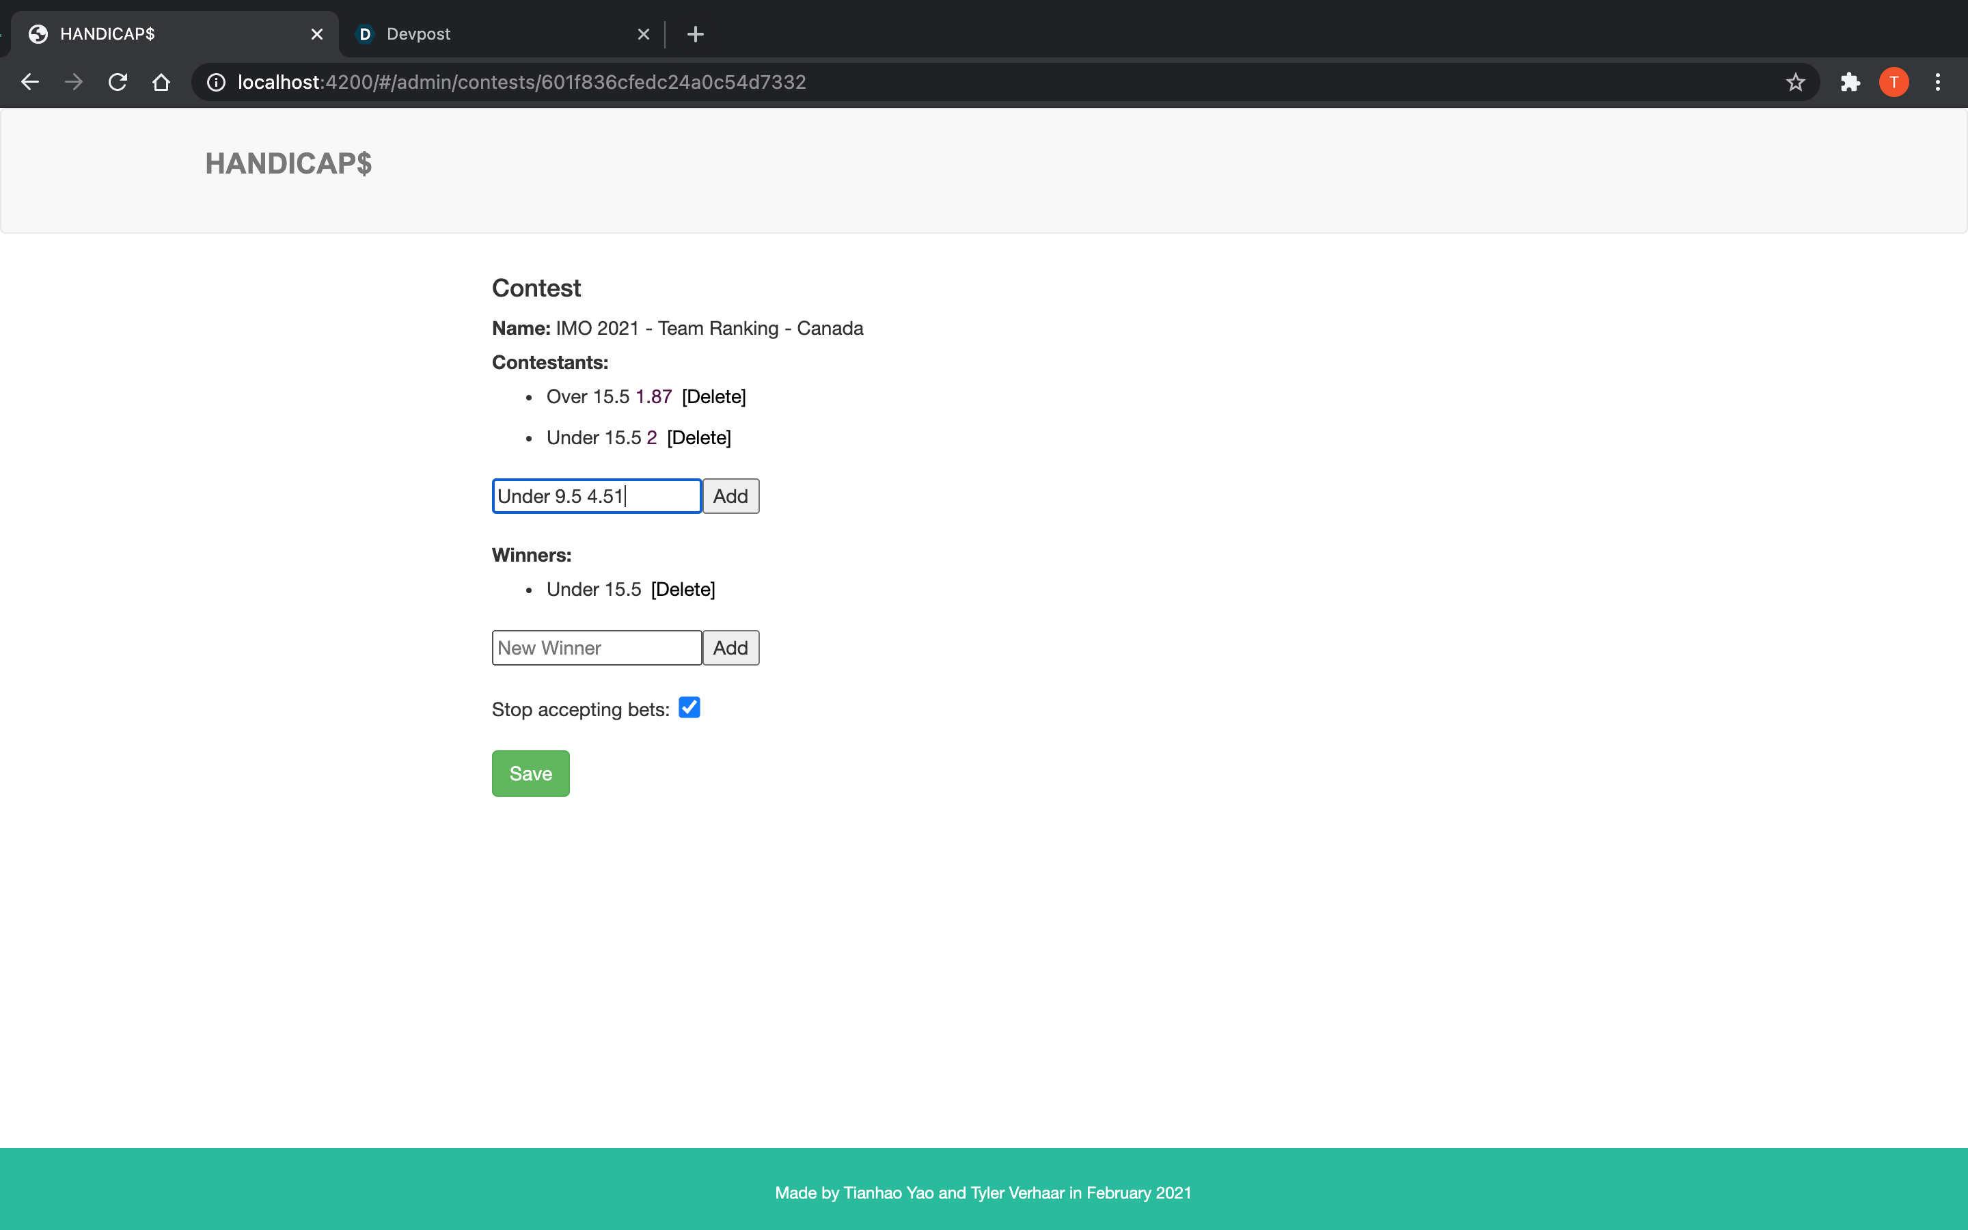Viewport: 1968px width, 1230px height.
Task: Go to the browser home page
Action: 161,82
